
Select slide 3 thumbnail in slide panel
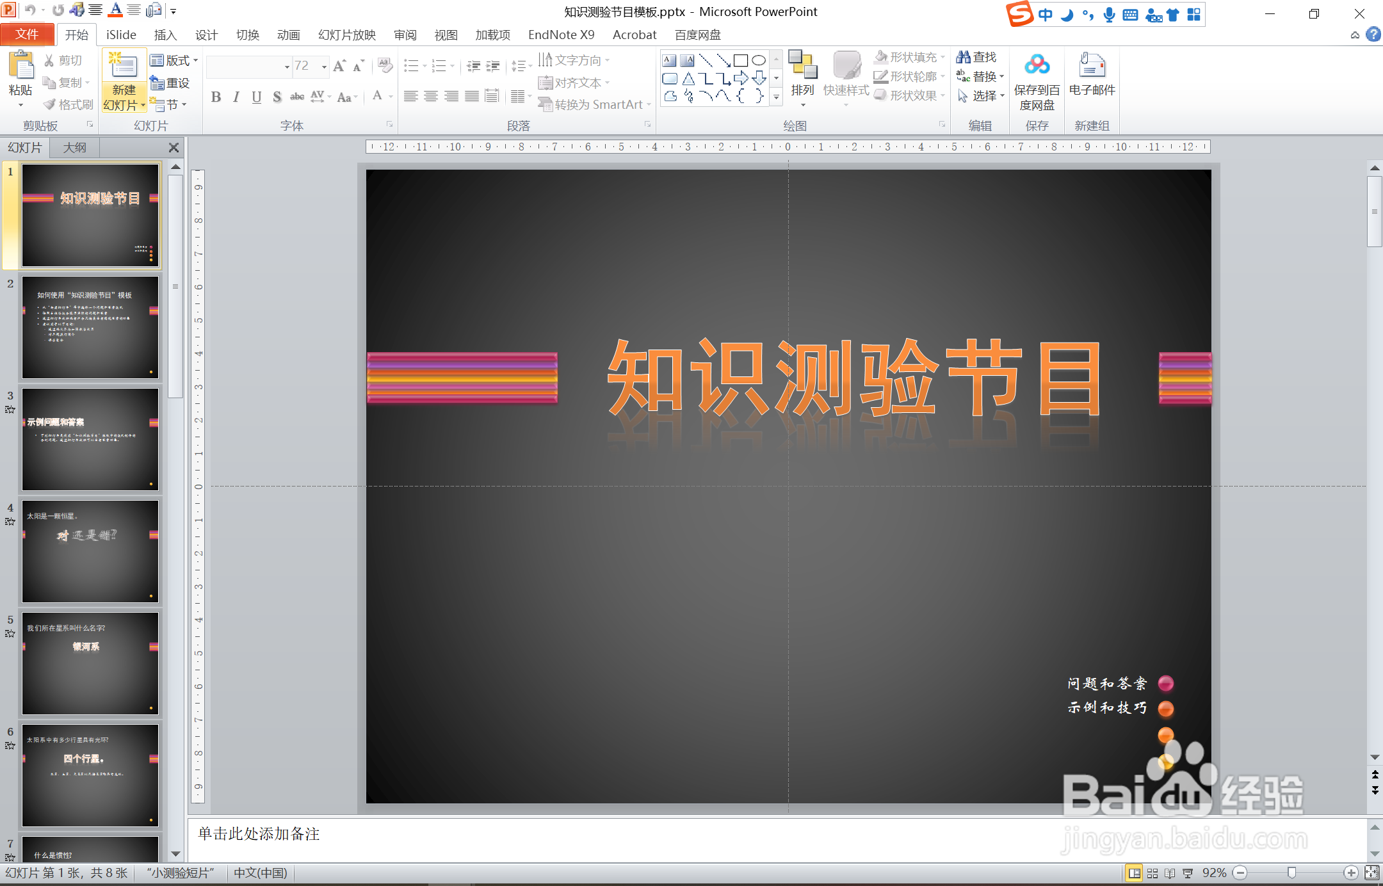click(90, 439)
